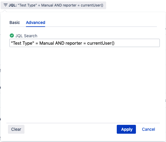Apply the JQL filter

point(126,129)
